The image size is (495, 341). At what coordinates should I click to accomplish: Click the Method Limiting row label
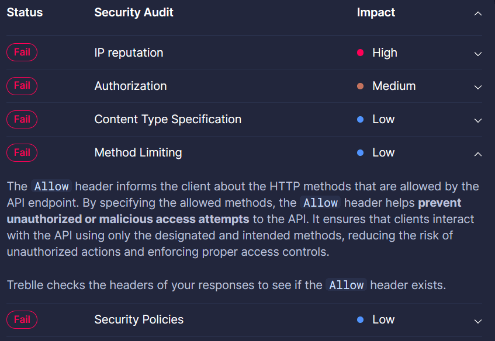click(x=138, y=152)
